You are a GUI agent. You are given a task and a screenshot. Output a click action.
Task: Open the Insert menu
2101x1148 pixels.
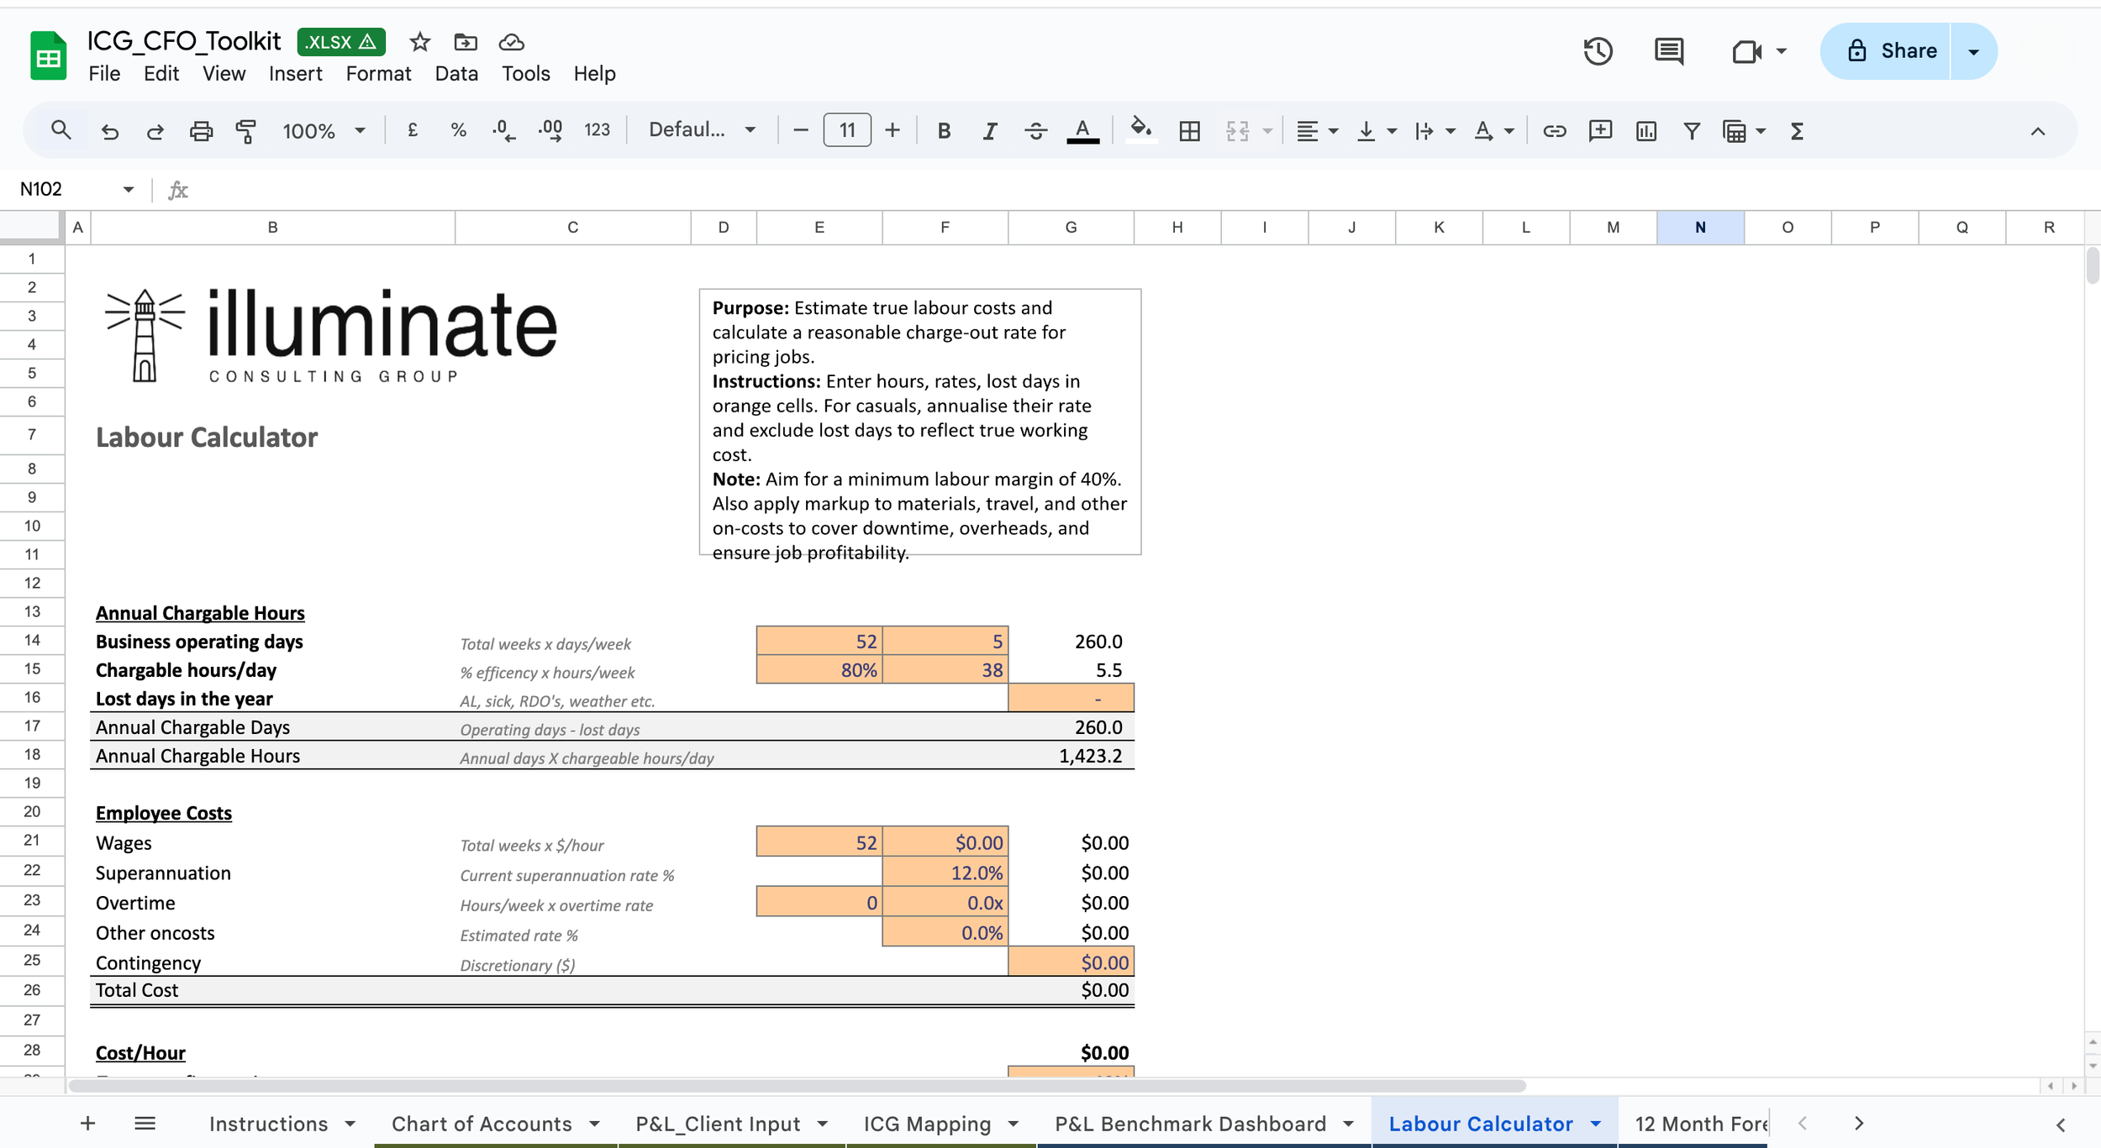pyautogui.click(x=295, y=74)
